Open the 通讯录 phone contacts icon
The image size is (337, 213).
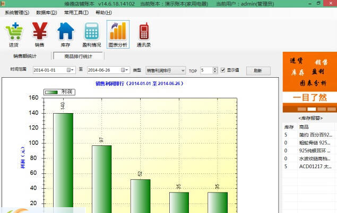[x=144, y=32]
